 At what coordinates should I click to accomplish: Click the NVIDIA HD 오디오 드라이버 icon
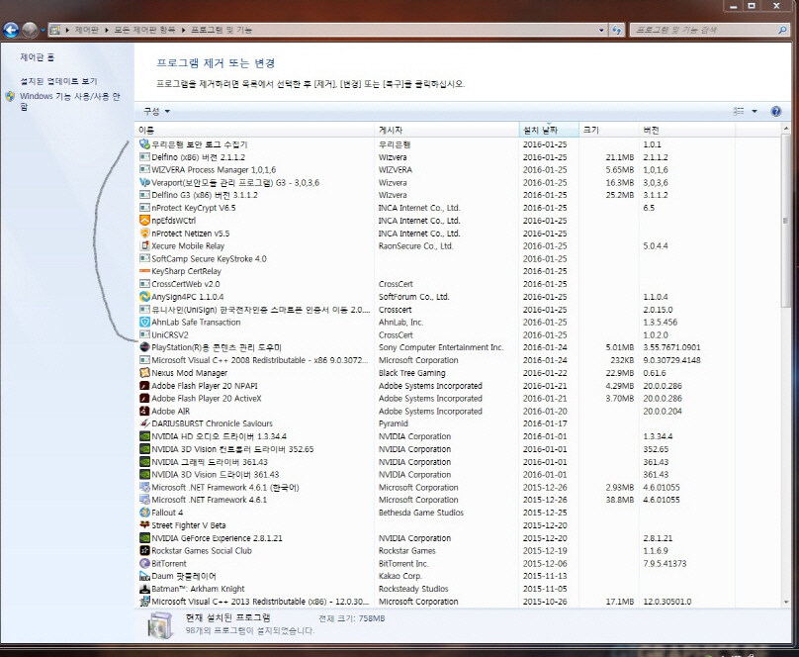(x=144, y=436)
